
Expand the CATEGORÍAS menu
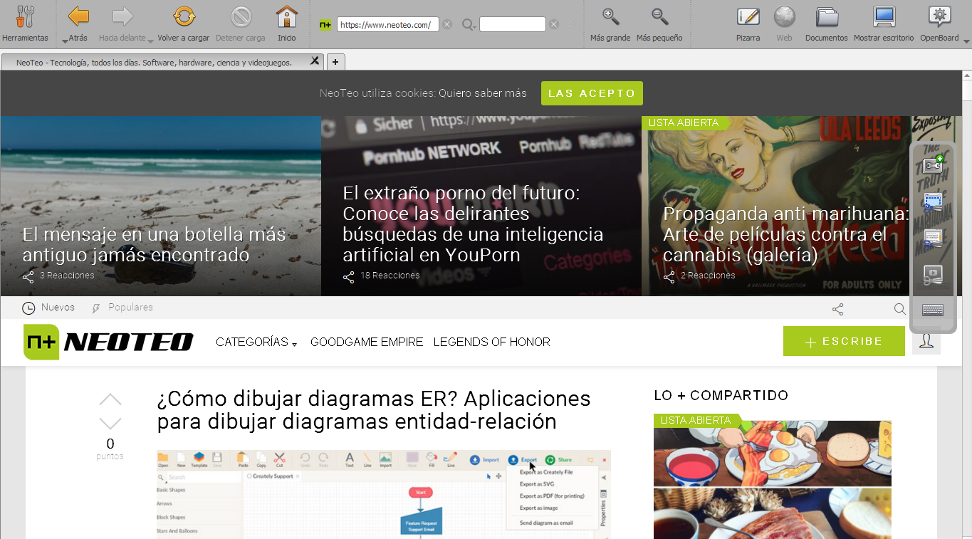(x=256, y=342)
